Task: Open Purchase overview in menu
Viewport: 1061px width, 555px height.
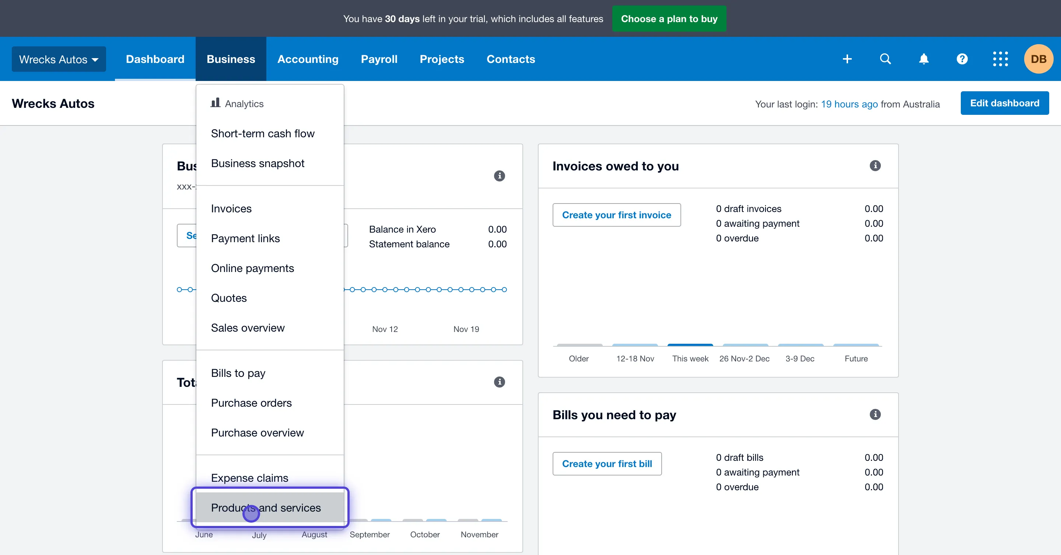Action: point(270,433)
